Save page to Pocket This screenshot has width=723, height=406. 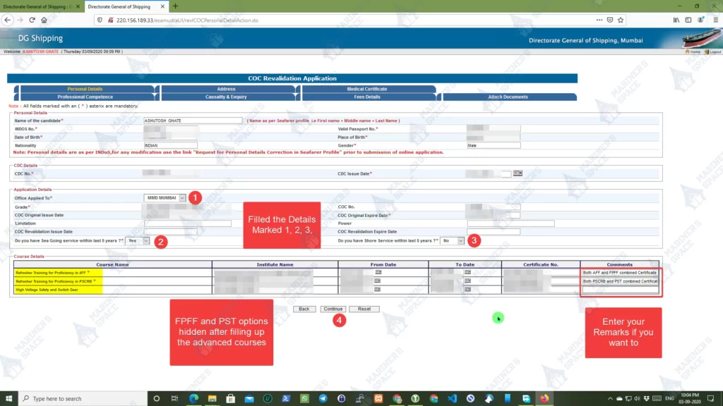(610, 20)
